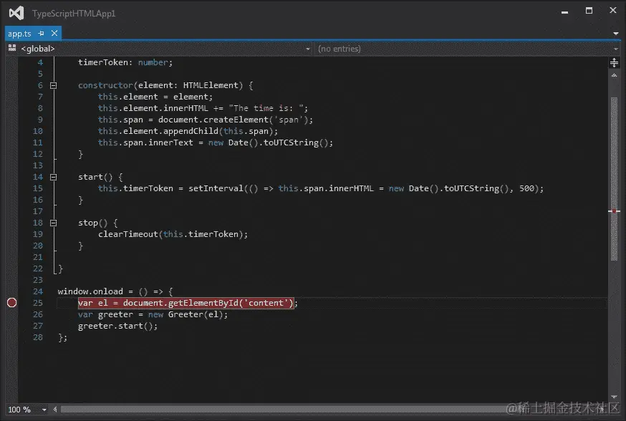Open the 100% zoom level dropdown

(x=43, y=410)
